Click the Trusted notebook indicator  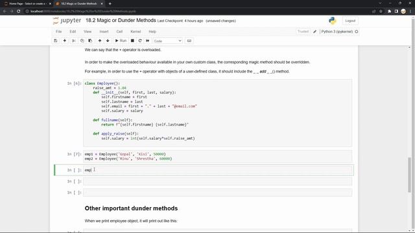click(303, 32)
